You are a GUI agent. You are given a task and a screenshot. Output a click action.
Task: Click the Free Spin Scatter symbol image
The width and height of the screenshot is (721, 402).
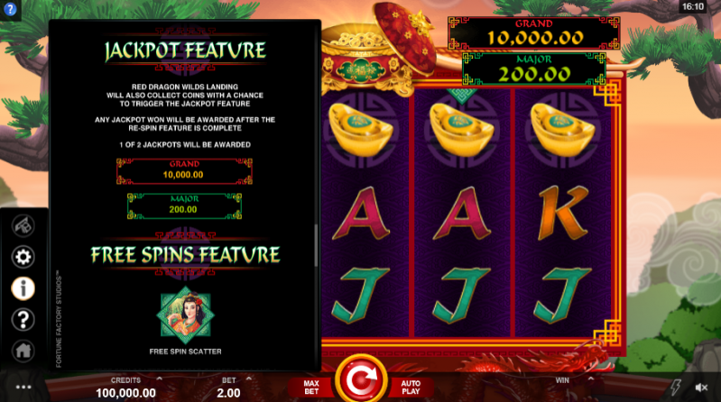tap(185, 315)
